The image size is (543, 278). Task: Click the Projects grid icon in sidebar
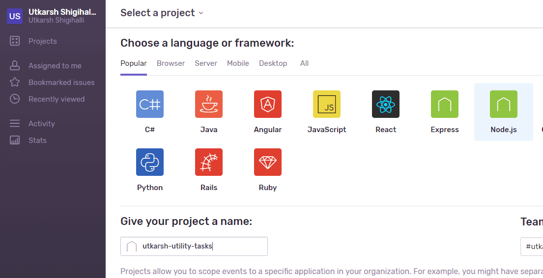[x=15, y=41]
